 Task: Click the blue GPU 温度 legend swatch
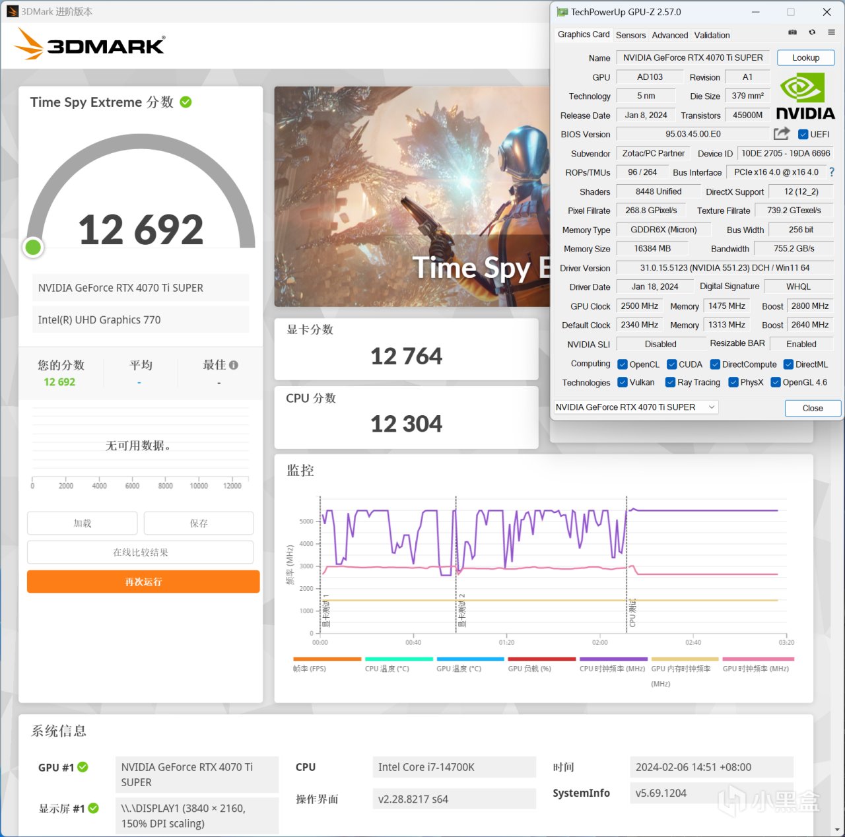[471, 659]
